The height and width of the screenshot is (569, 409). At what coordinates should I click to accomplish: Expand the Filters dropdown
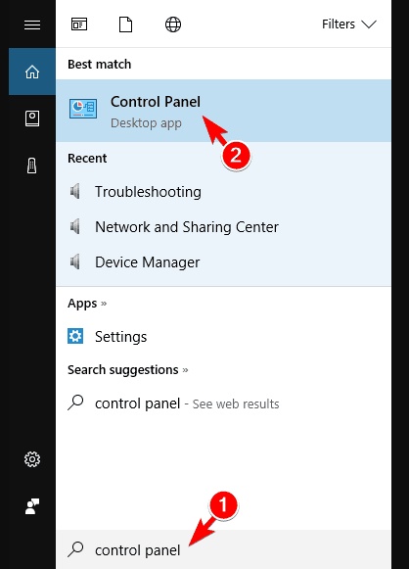[349, 24]
